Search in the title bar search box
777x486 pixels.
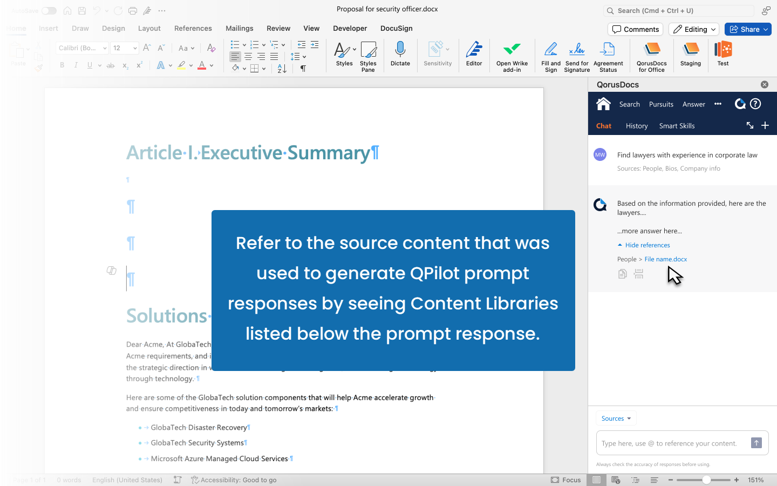coord(679,11)
